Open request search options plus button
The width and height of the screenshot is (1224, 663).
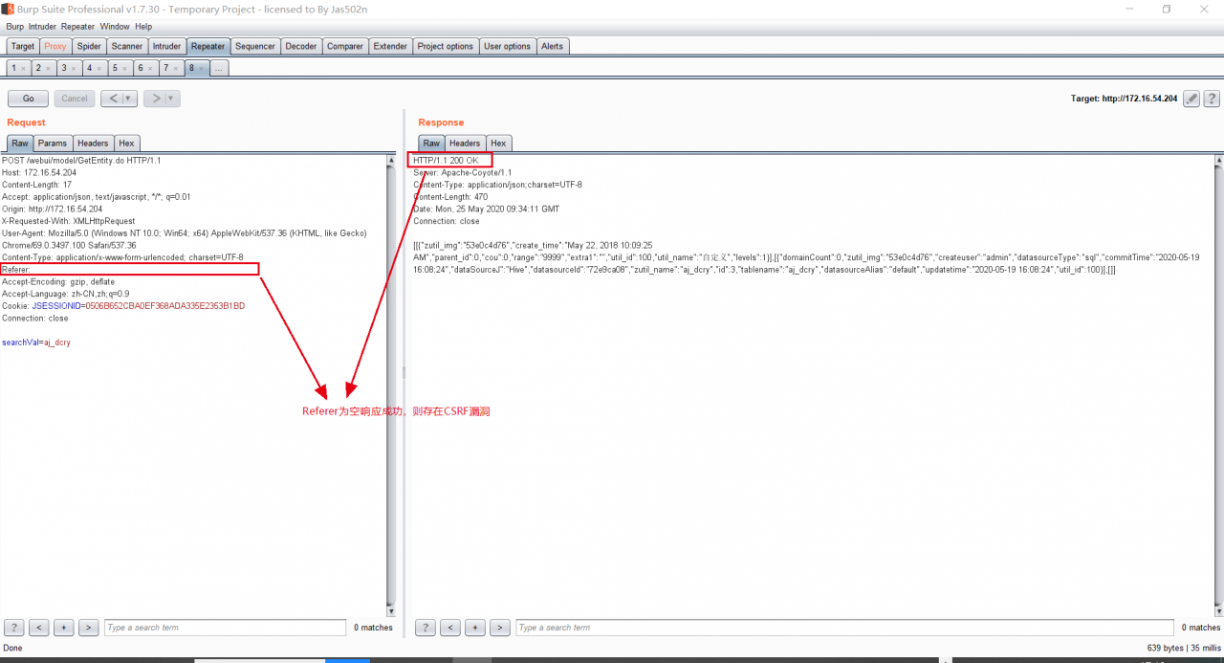pyautogui.click(x=64, y=628)
